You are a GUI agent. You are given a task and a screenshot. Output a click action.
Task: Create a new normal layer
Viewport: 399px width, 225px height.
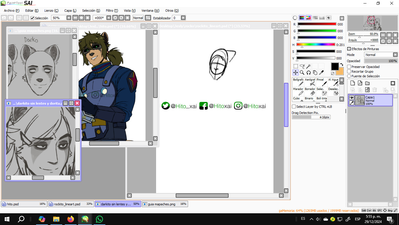pyautogui.click(x=353, y=83)
